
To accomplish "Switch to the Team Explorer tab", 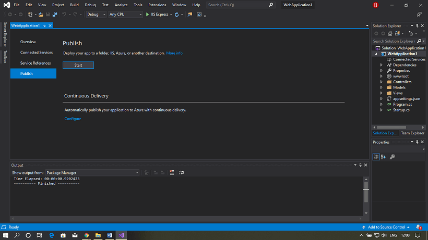I will click(x=412, y=133).
